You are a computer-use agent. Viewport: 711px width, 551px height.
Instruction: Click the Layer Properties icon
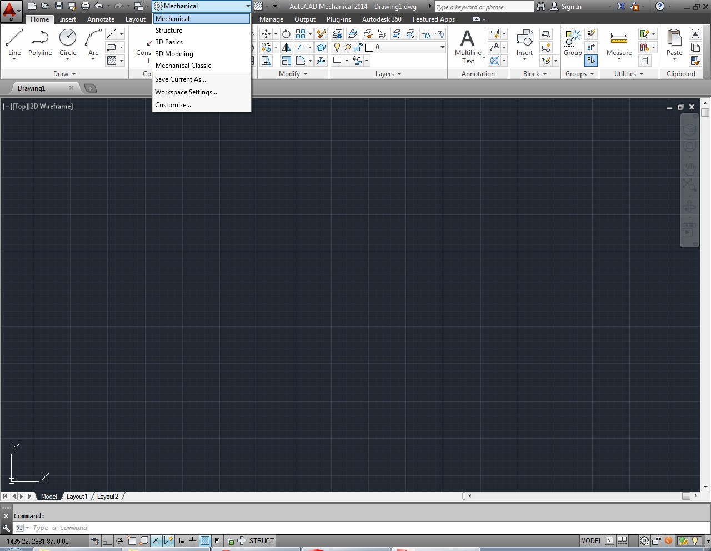pos(337,34)
